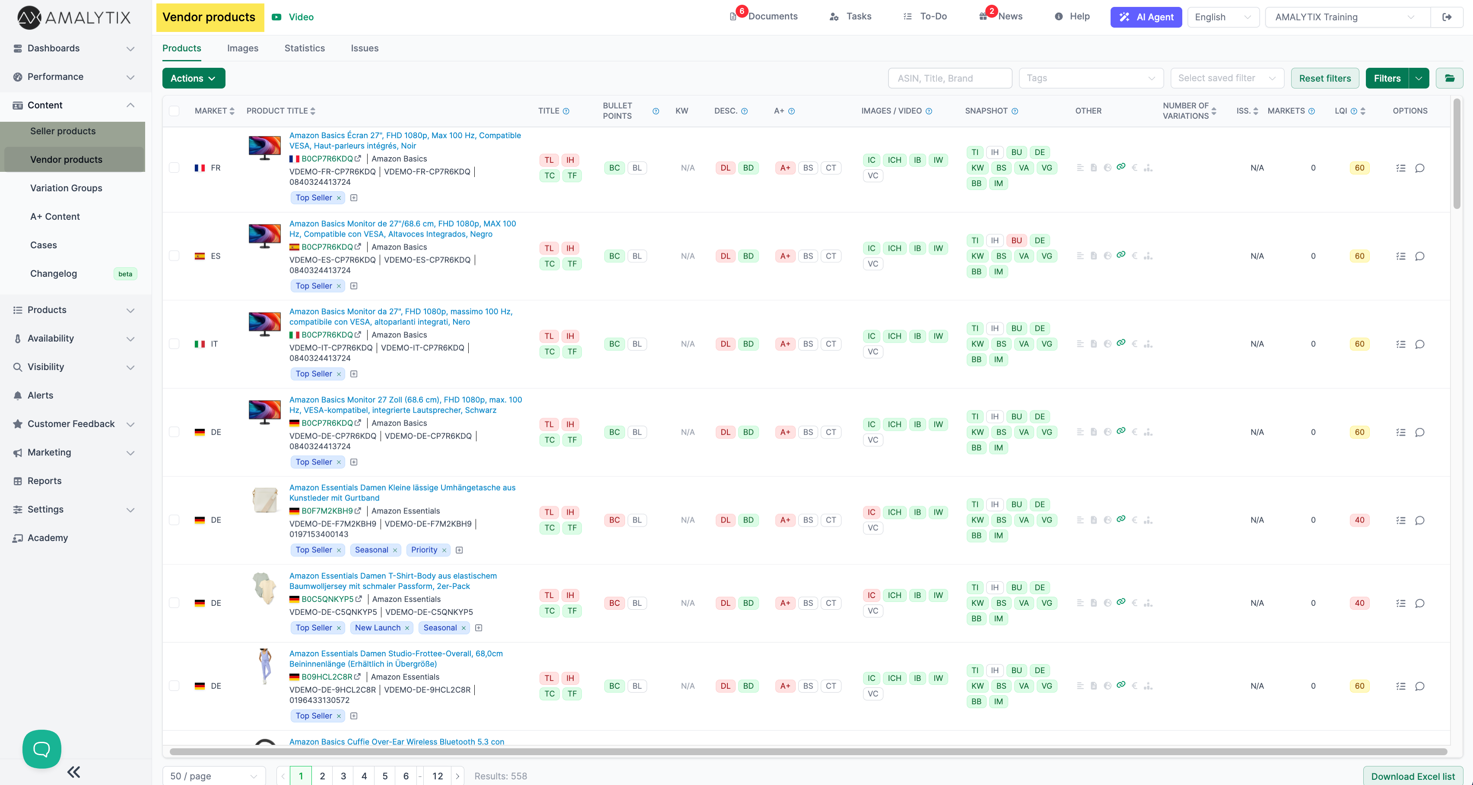Click the FR monitor product thumbnail

pyautogui.click(x=264, y=148)
